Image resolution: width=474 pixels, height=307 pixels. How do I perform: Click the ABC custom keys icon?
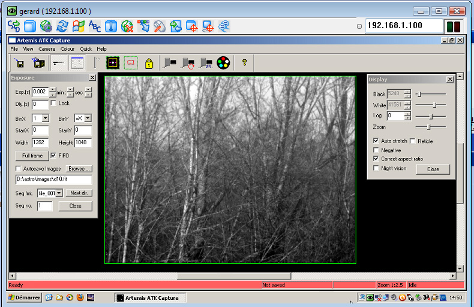(x=95, y=26)
